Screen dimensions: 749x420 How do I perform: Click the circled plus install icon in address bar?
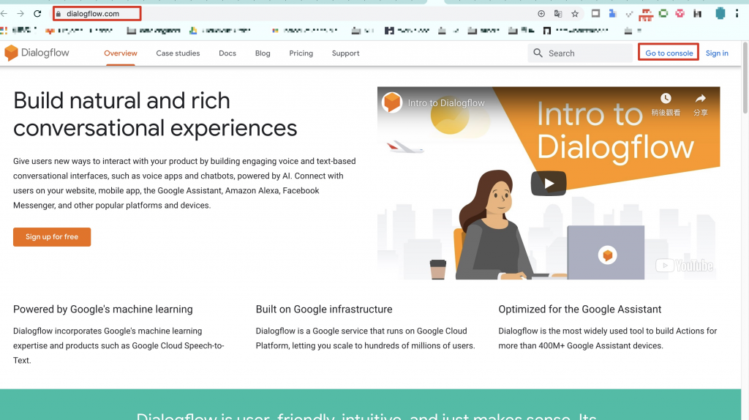tap(541, 14)
